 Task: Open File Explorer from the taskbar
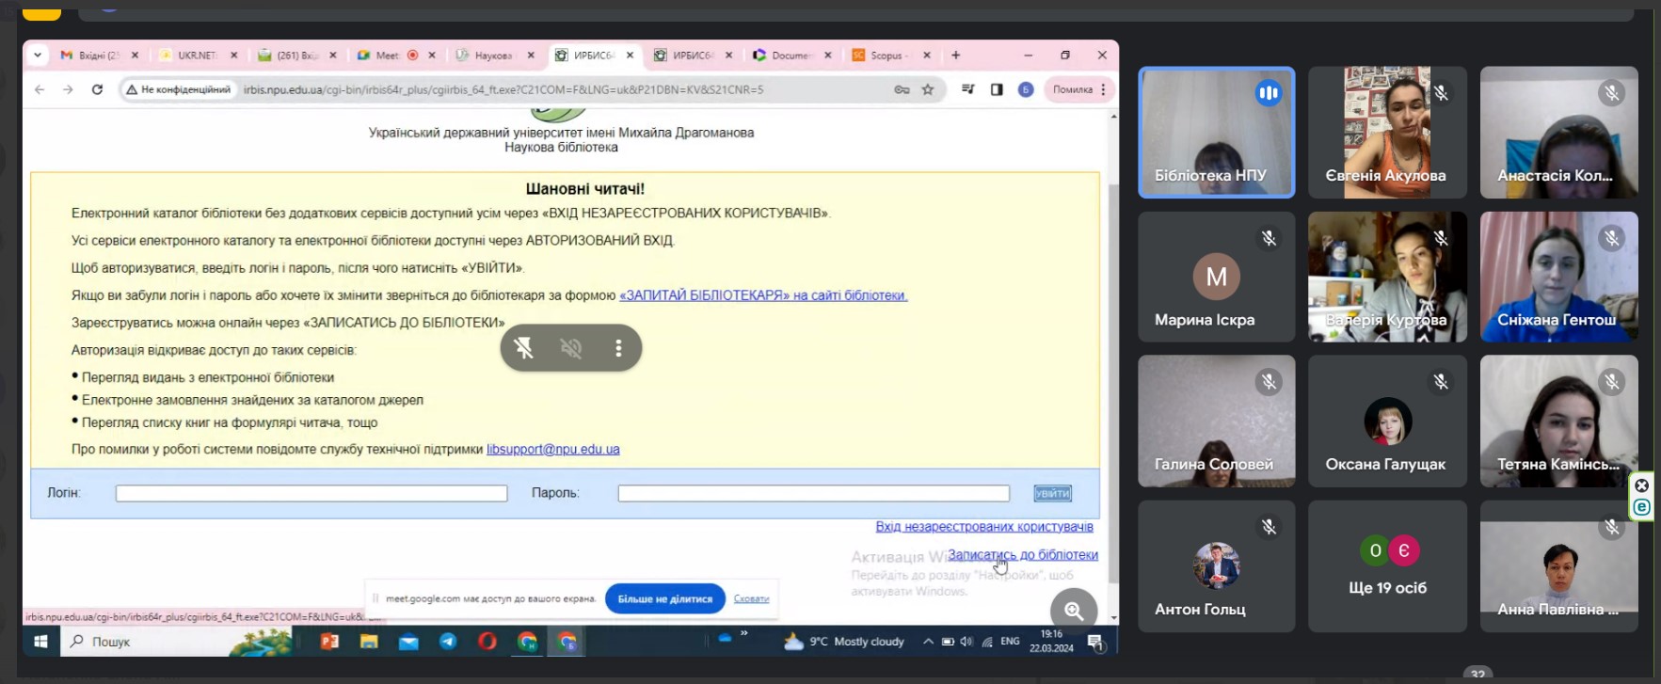[x=369, y=642]
